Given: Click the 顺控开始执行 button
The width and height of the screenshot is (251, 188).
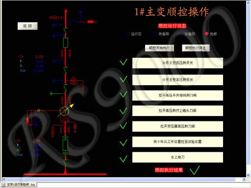Looking at the screenshot, I should coord(159,48).
